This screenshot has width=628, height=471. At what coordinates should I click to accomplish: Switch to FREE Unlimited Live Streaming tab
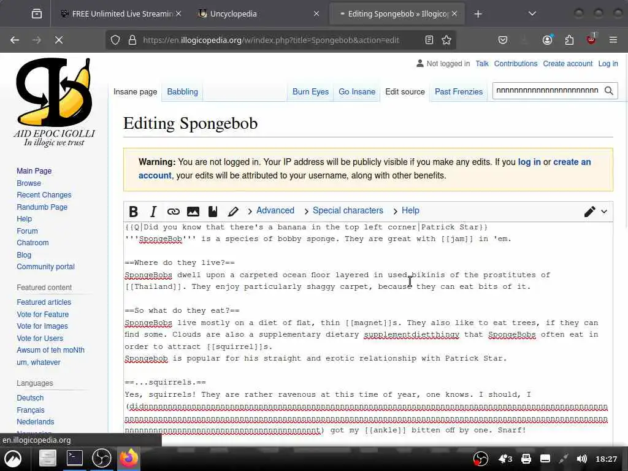coord(121,14)
